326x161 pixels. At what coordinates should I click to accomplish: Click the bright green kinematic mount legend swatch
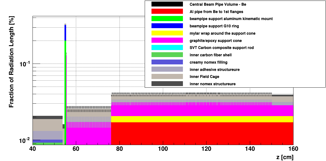pyautogui.click(x=167, y=19)
